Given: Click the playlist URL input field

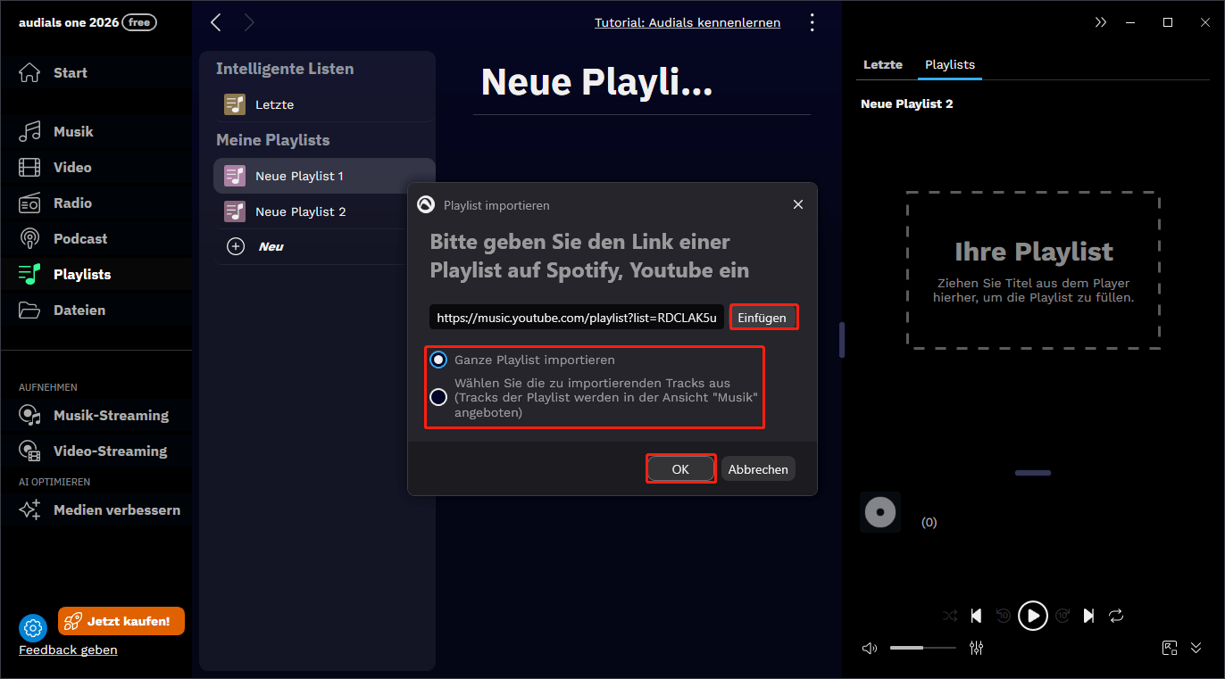Looking at the screenshot, I should pyautogui.click(x=576, y=317).
